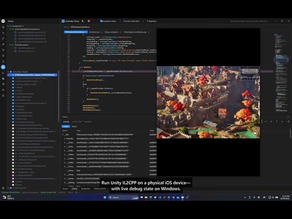Toggle the Breakpoints group checkbox

click(x=11, y=26)
